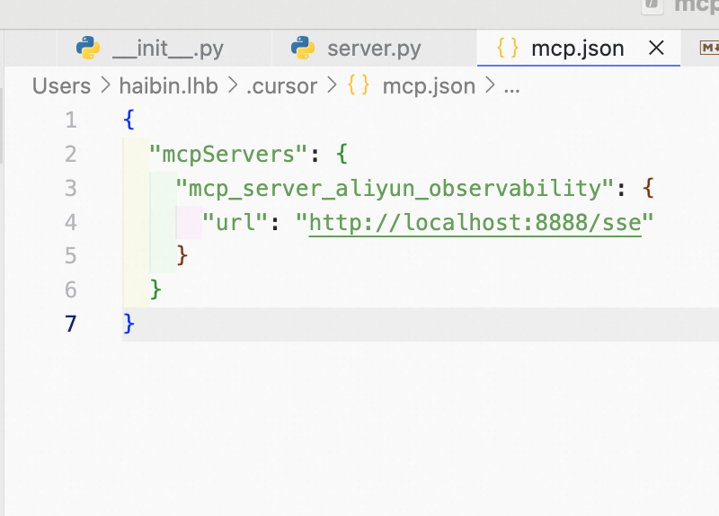Click "mcp_server_aliyun_observability" key

point(395,189)
